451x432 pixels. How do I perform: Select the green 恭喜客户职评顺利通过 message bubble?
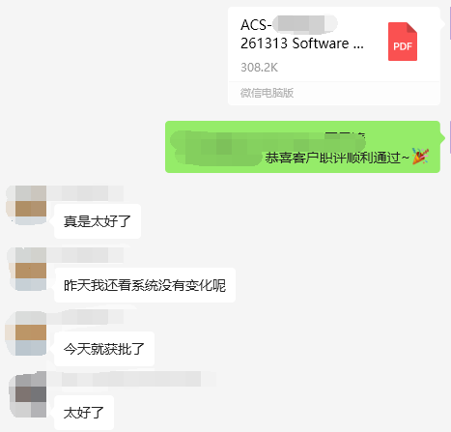point(302,147)
